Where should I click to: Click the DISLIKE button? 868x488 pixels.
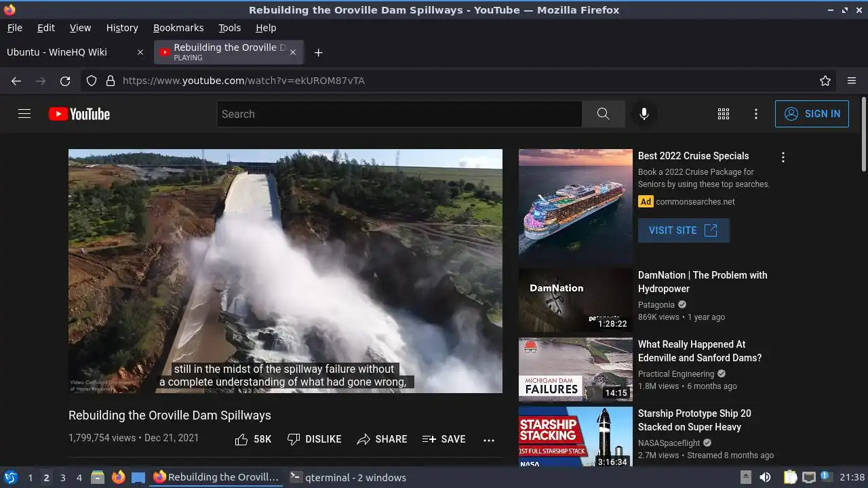pyautogui.click(x=314, y=439)
